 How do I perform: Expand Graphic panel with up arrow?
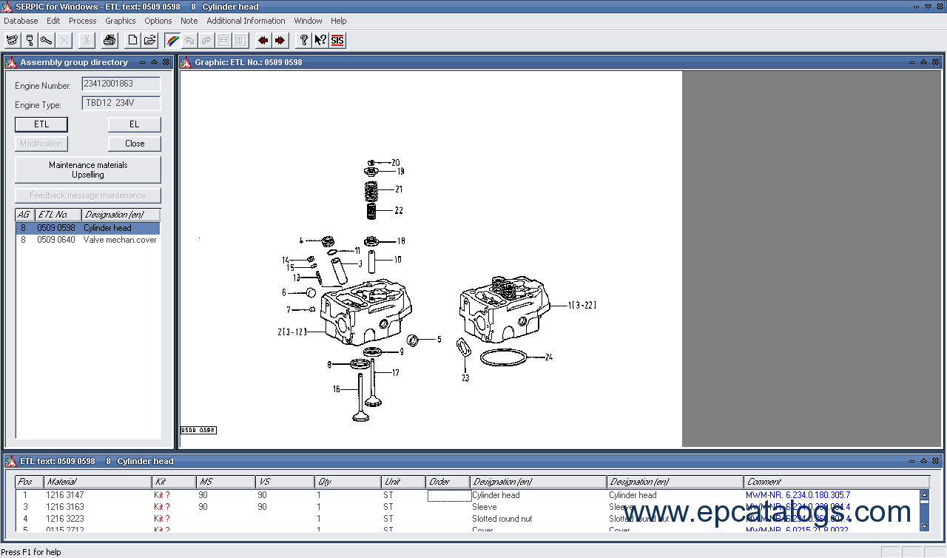(x=923, y=62)
